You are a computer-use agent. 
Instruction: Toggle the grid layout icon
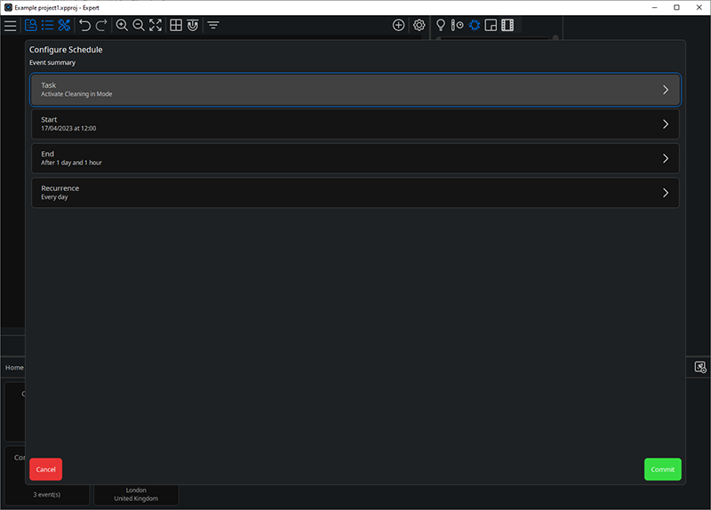click(x=176, y=26)
